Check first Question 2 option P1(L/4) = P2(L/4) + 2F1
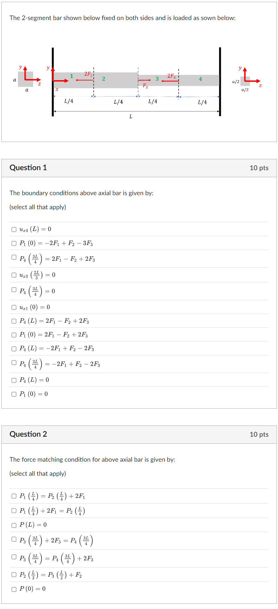Image resolution: width=278 pixels, height=609 pixels. click(14, 496)
